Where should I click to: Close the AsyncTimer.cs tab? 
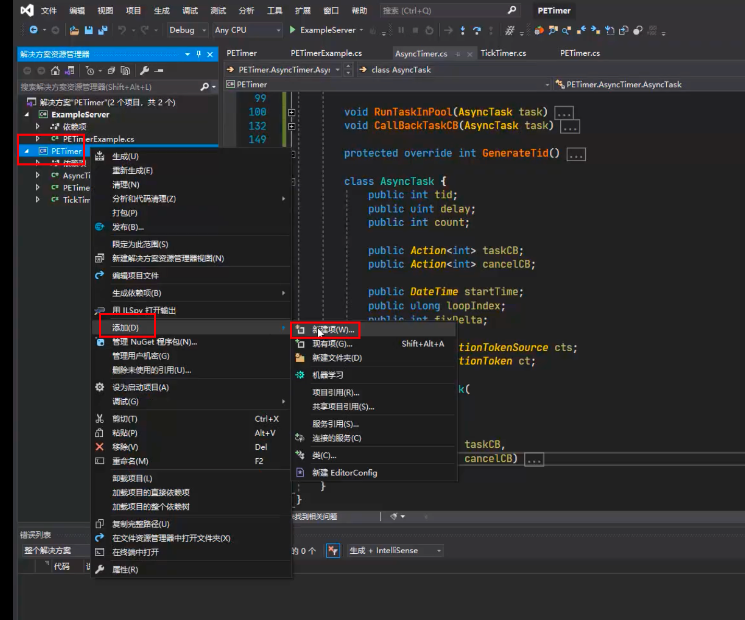tap(470, 54)
